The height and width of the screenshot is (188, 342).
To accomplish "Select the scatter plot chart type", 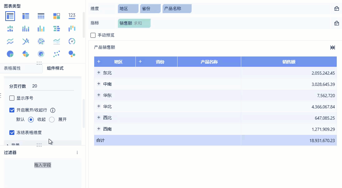I will tap(56, 53).
